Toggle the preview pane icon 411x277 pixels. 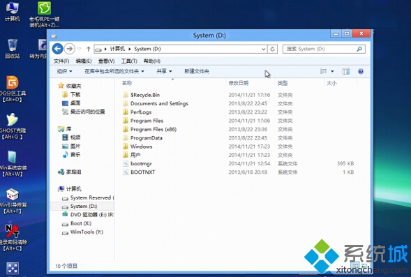(x=346, y=71)
